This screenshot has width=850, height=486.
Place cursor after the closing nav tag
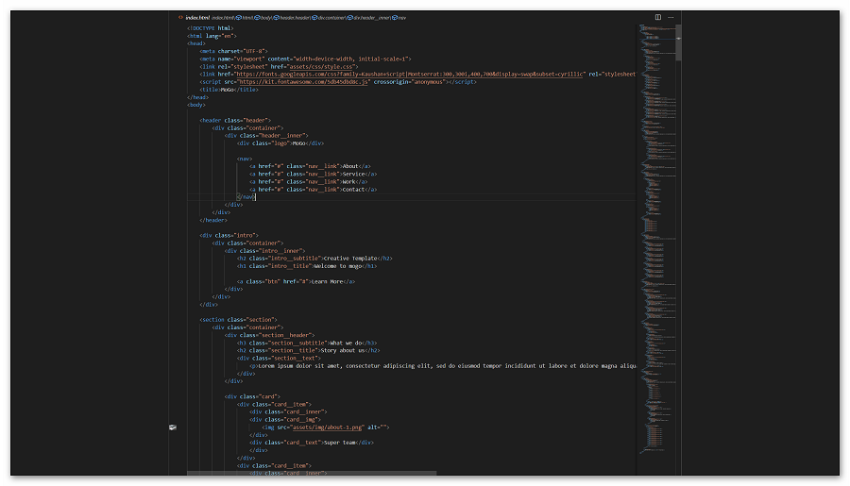pos(256,197)
